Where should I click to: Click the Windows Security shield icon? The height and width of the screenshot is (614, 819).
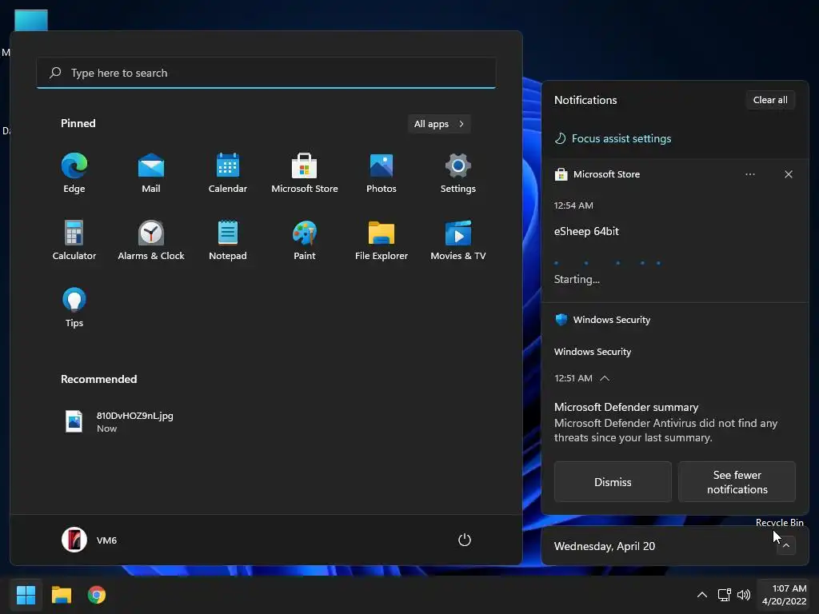pyautogui.click(x=561, y=320)
